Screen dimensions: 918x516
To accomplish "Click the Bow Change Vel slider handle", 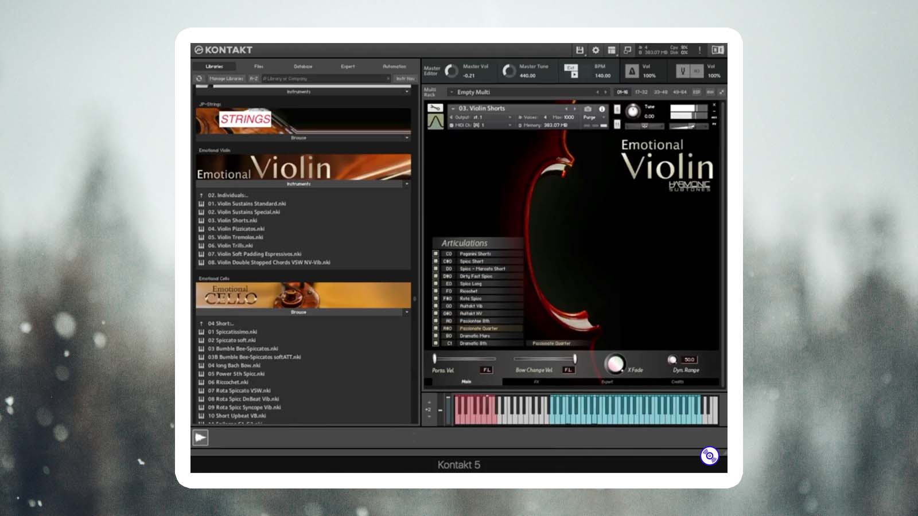I will pos(574,359).
